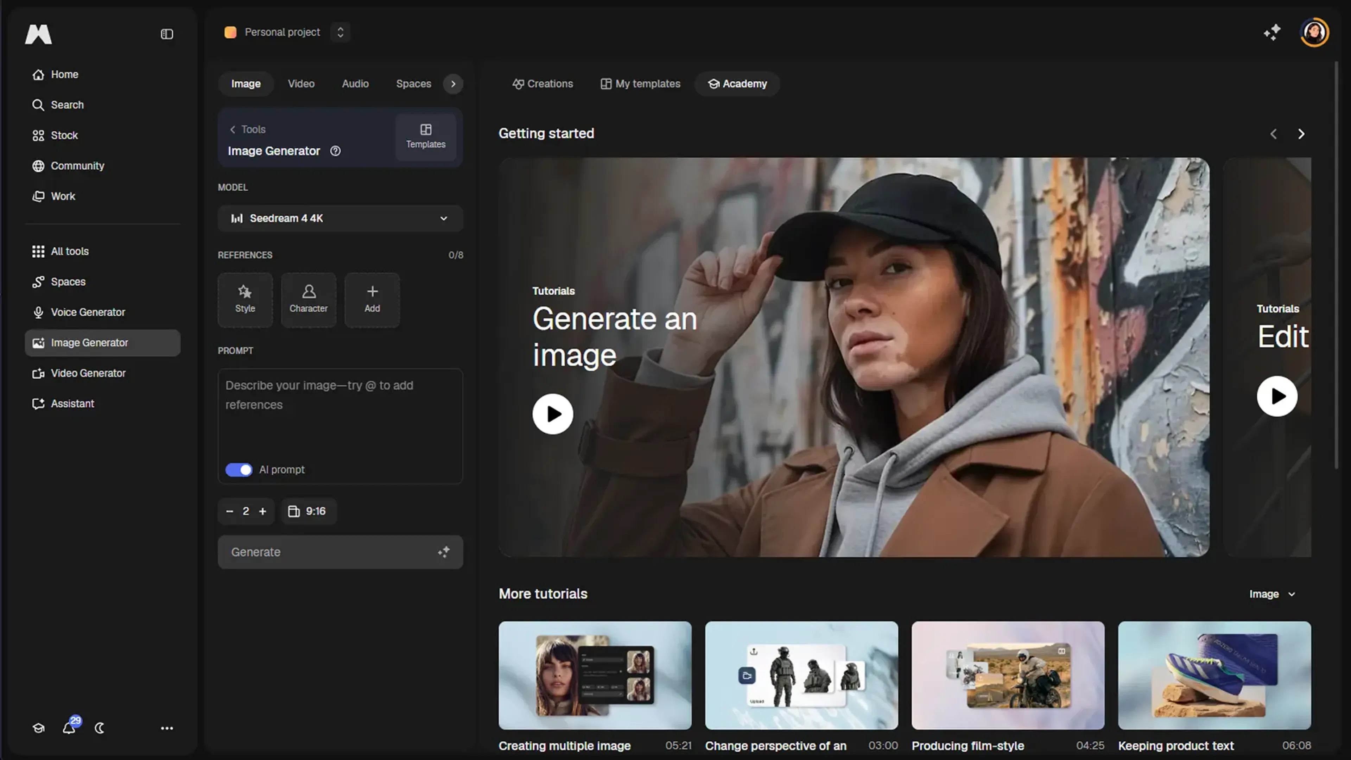The image size is (1351, 760).
Task: Show more tool tabs with the chevron
Action: click(453, 84)
